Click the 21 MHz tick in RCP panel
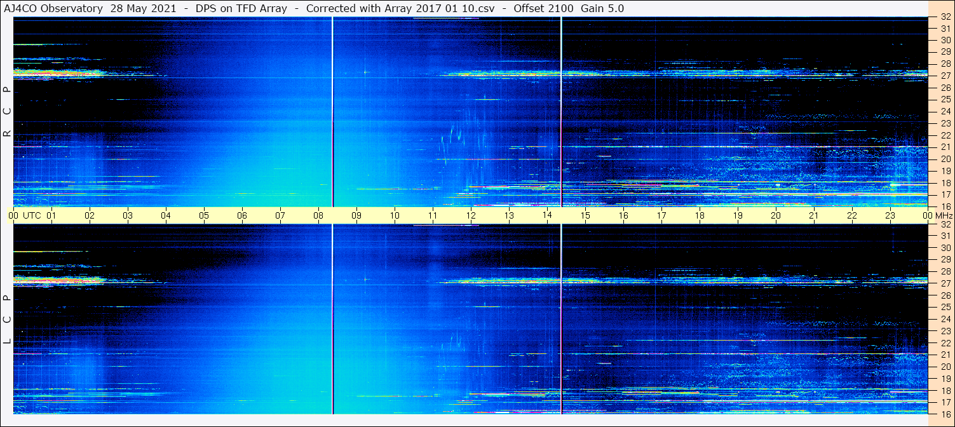The image size is (955, 427). tap(945, 147)
